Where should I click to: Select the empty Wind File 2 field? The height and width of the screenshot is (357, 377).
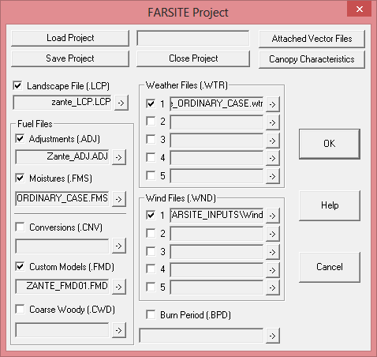[217, 234]
